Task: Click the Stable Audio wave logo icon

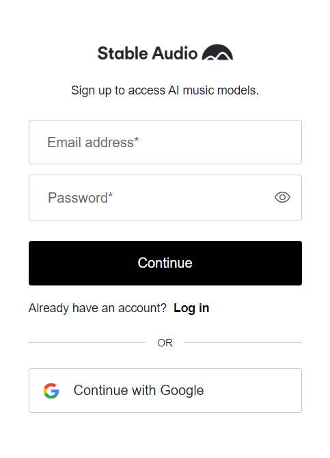Action: 217,53
